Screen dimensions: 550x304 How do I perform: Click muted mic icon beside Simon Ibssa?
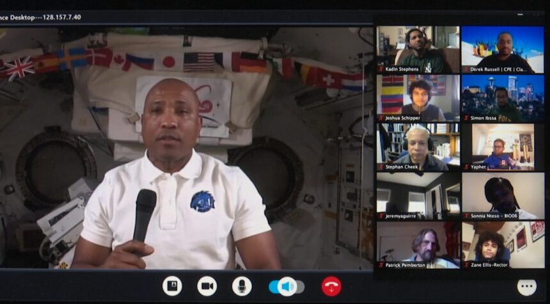click(x=466, y=118)
